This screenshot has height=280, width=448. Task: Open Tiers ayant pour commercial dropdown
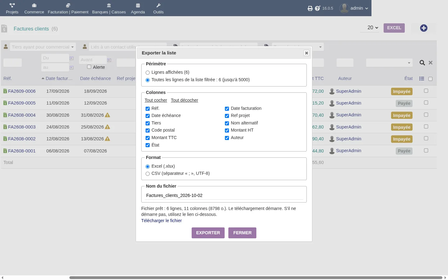pyautogui.click(x=43, y=47)
